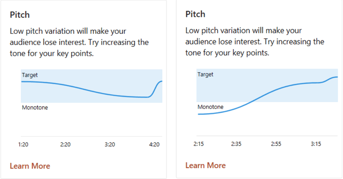Select the 2:20 time marker
This screenshot has width=343, height=179.
tap(65, 145)
